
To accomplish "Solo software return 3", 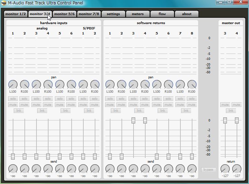I will (x=134, y=99).
